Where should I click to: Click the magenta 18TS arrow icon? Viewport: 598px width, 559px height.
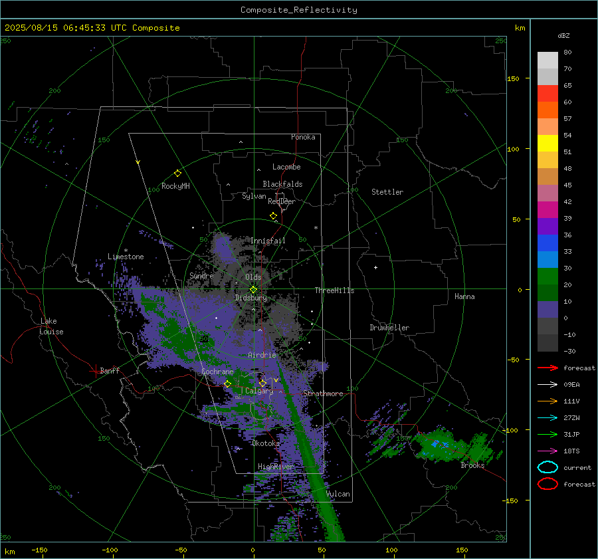pyautogui.click(x=548, y=451)
